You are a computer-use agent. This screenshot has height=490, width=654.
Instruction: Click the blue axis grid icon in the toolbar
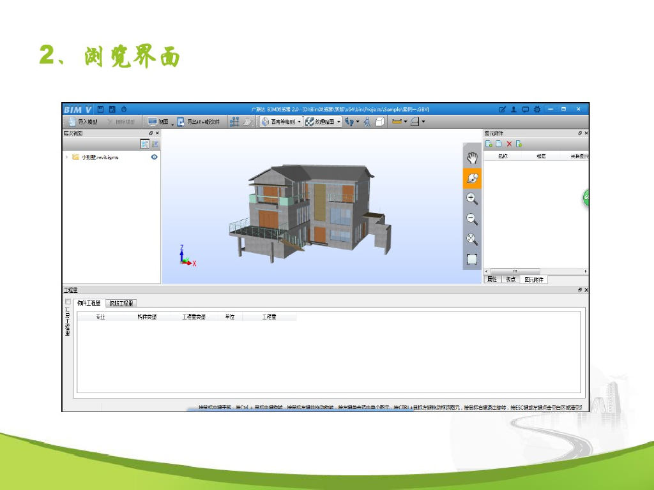click(x=234, y=122)
